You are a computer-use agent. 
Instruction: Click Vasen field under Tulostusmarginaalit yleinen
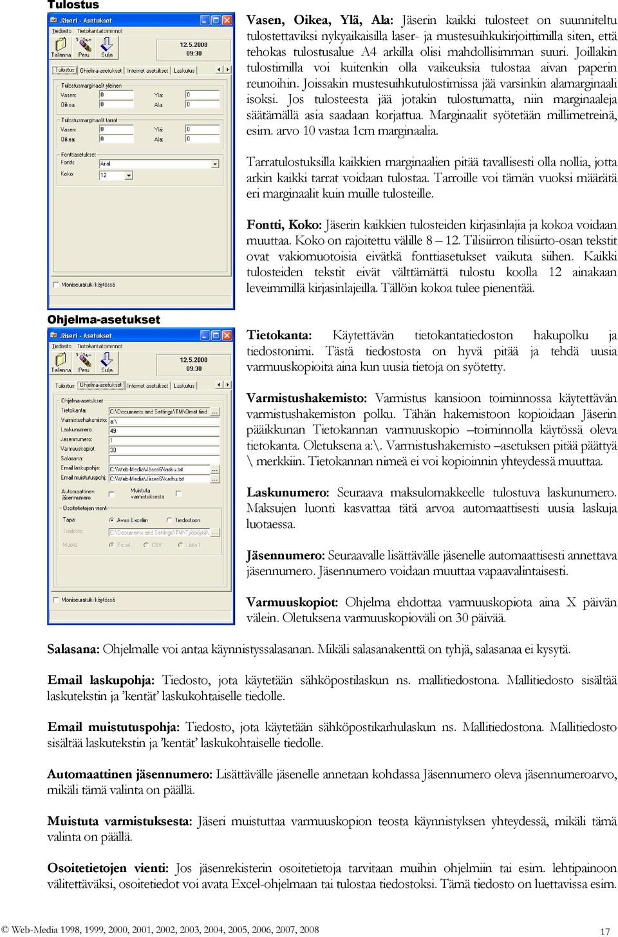116,95
